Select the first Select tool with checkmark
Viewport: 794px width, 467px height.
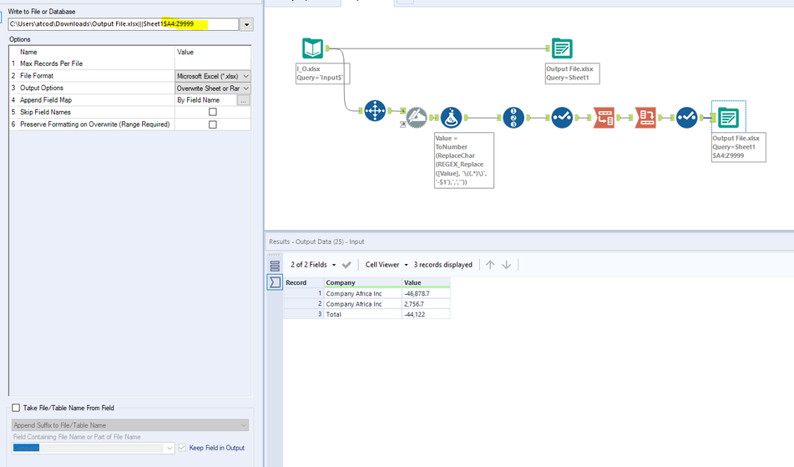[x=561, y=118]
